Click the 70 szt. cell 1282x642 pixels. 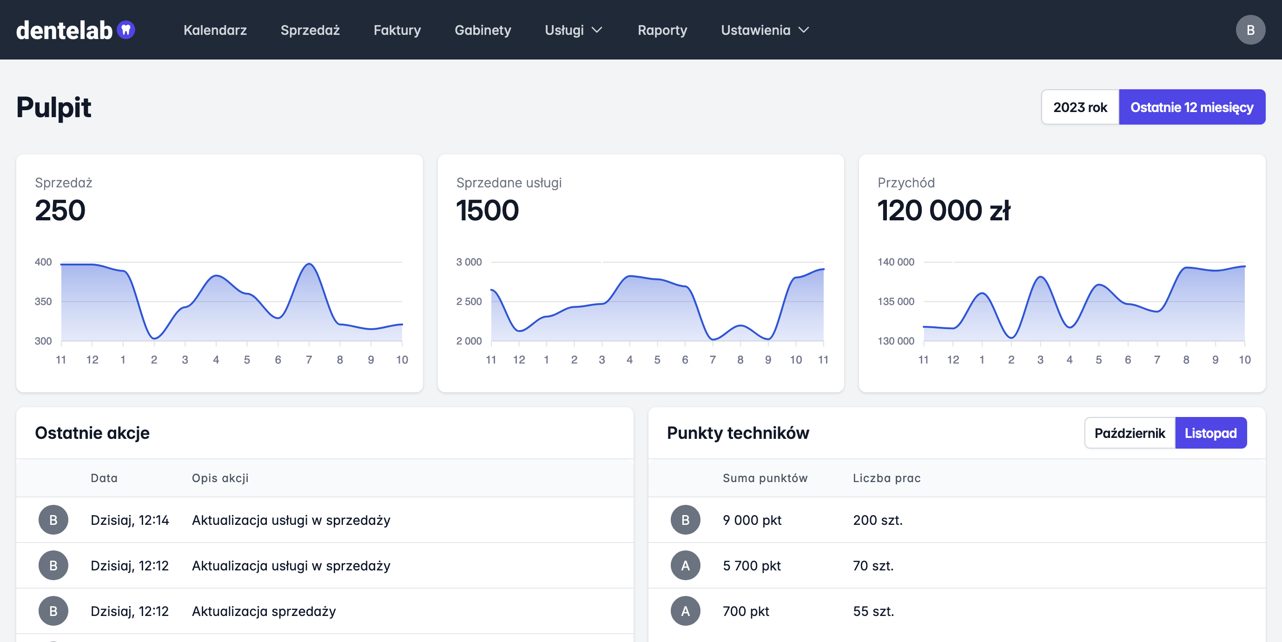(873, 566)
